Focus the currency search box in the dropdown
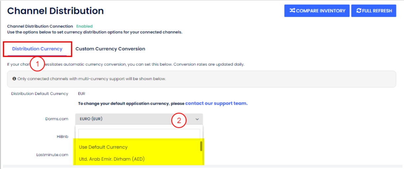This screenshot has width=404, height=169. tap(139, 134)
